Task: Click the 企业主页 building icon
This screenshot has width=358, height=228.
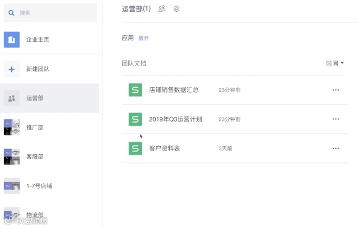Action: click(x=12, y=40)
